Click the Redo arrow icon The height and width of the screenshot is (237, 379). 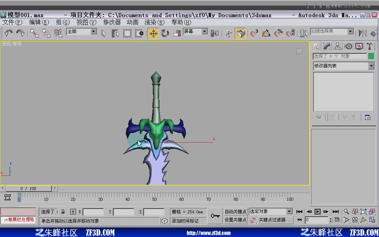[20, 33]
